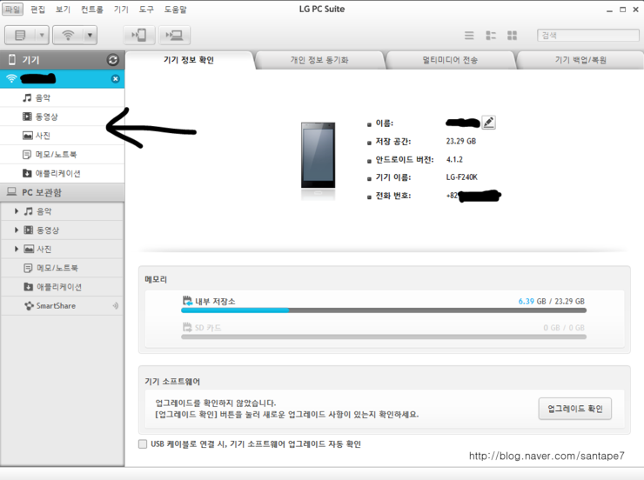Open SmartShare in the sidebar
The image size is (644, 480).
[63, 305]
